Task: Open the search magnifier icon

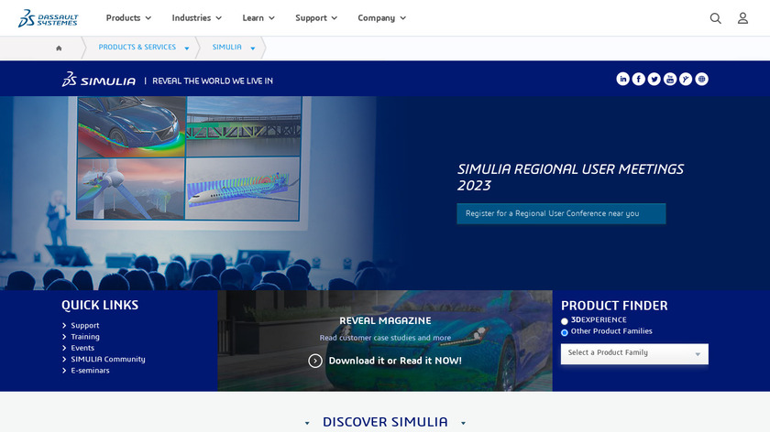Action: tap(716, 18)
